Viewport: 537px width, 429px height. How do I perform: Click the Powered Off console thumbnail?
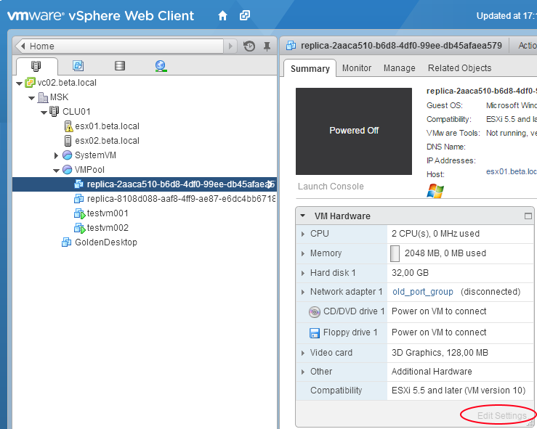[x=354, y=131]
